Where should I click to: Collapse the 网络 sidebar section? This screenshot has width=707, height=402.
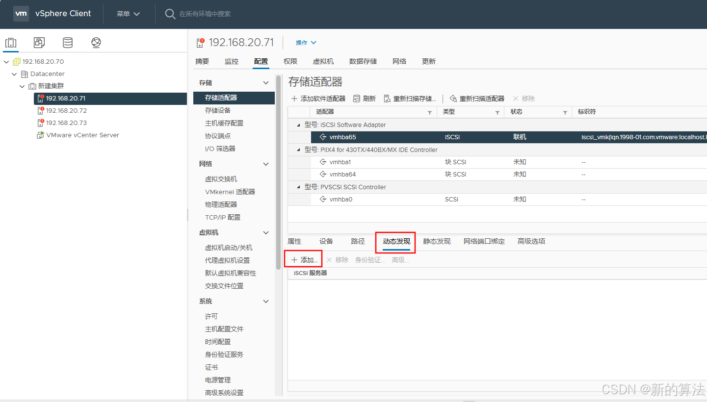point(266,164)
